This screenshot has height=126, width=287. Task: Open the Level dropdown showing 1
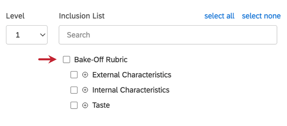tap(27, 35)
